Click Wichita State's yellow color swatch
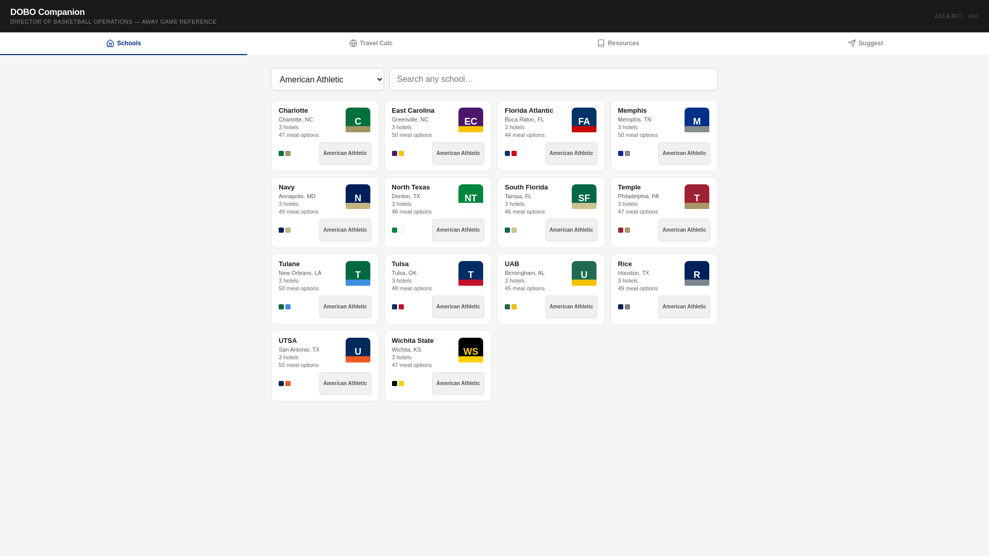This screenshot has height=556, width=989. [x=401, y=384]
